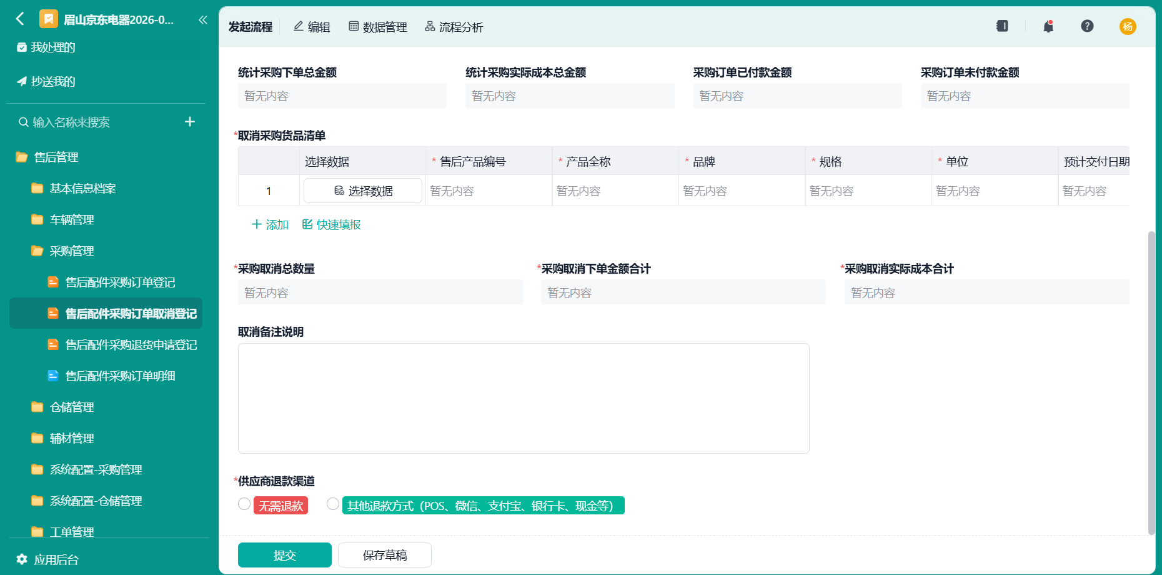Click the 快速填报 link
Image resolution: width=1162 pixels, height=575 pixels.
[x=332, y=224]
